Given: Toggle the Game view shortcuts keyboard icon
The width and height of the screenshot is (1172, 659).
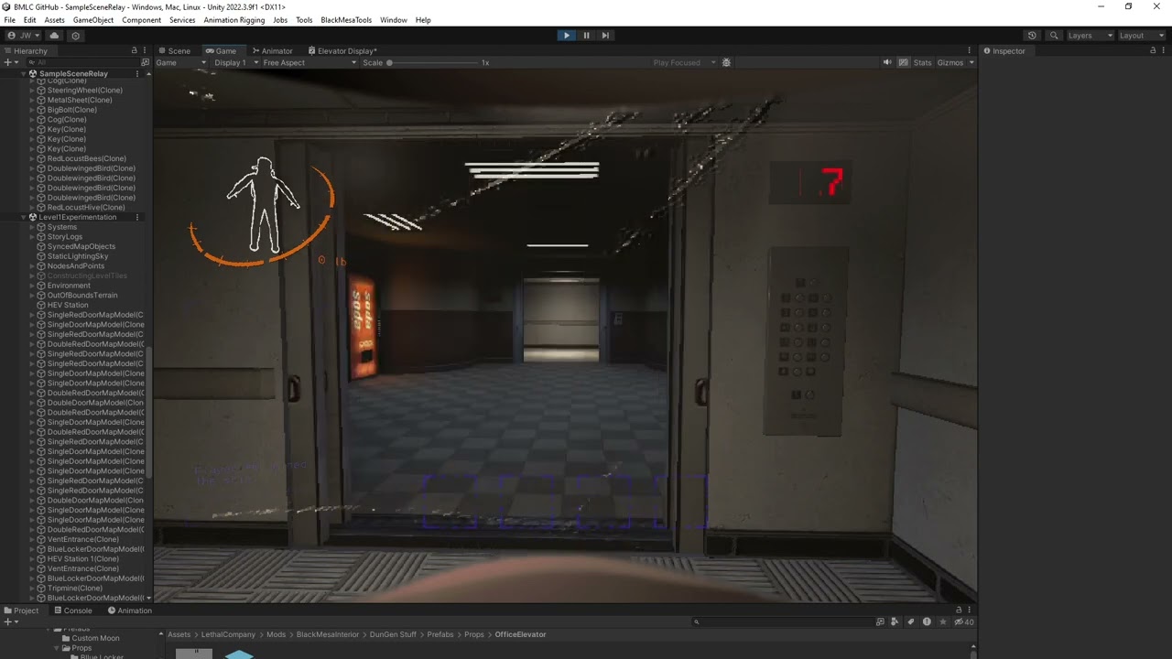Looking at the screenshot, I should coord(903,62).
